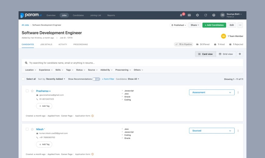Switch to Card view
This screenshot has width=265, height=158.
point(205,54)
